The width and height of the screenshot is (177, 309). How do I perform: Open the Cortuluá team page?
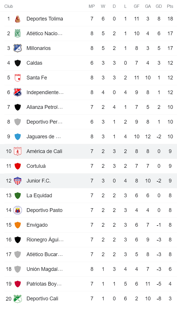pyautogui.click(x=36, y=166)
